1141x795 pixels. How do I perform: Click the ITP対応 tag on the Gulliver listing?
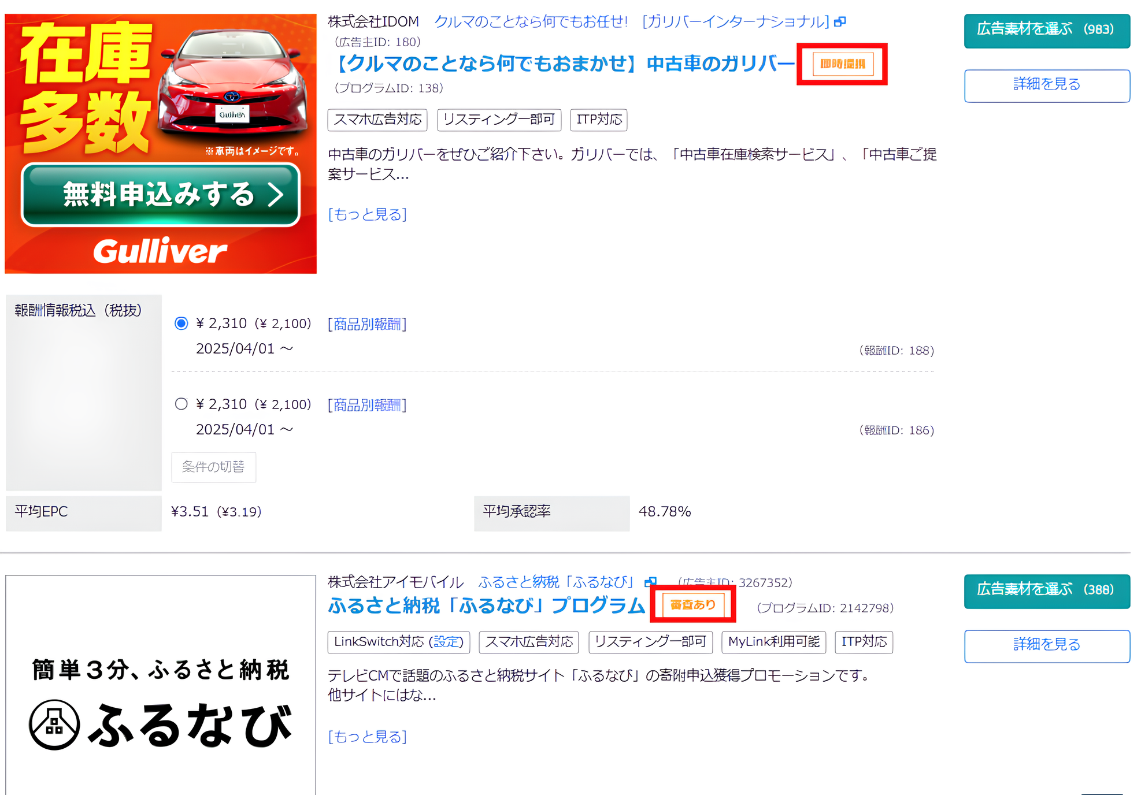click(598, 120)
